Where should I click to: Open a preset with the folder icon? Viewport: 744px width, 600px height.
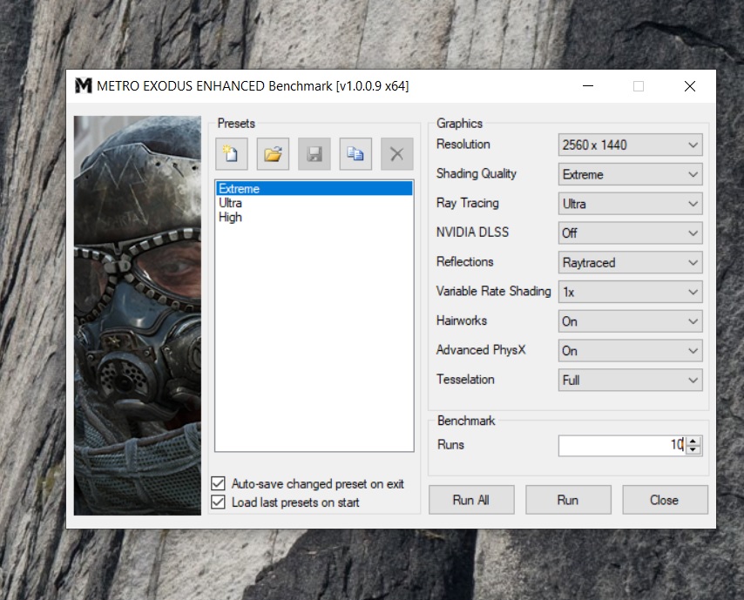coord(273,153)
